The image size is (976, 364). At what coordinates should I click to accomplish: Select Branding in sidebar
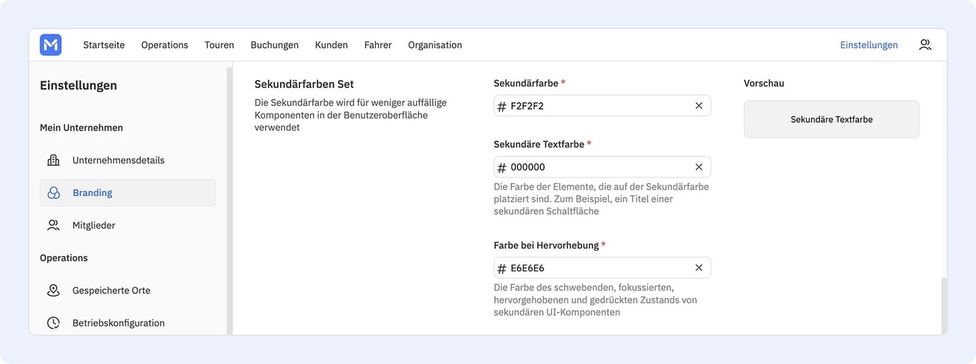coord(128,193)
